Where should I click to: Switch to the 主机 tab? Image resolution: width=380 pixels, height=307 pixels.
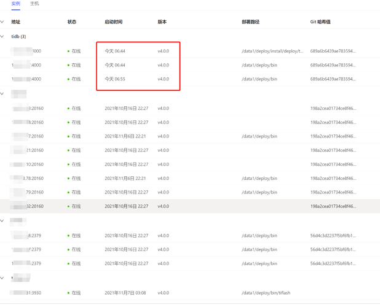(x=34, y=4)
